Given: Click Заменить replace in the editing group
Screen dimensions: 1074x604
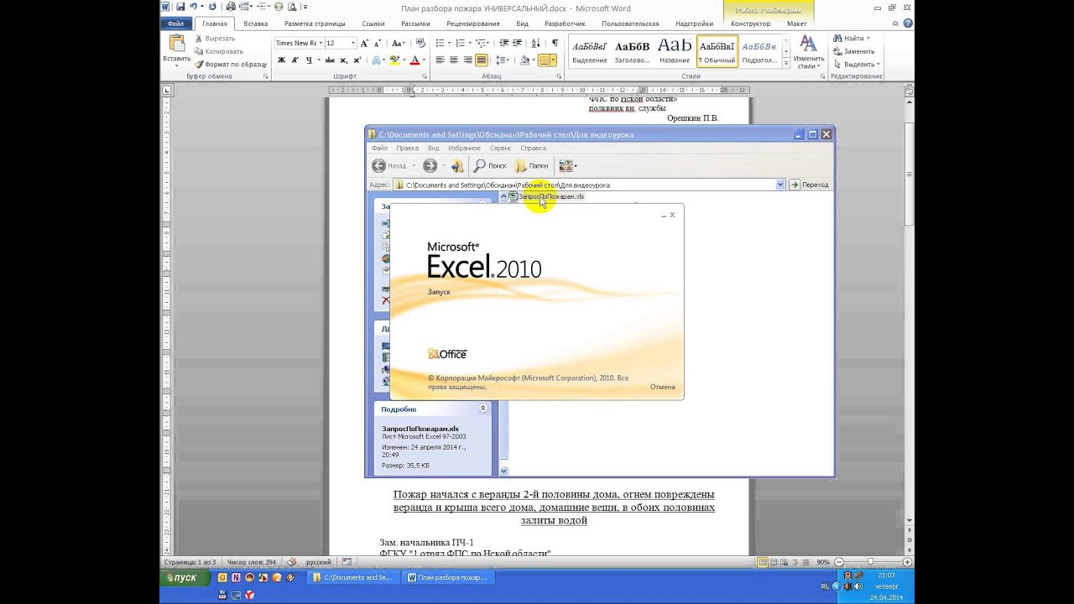Looking at the screenshot, I should coord(853,51).
